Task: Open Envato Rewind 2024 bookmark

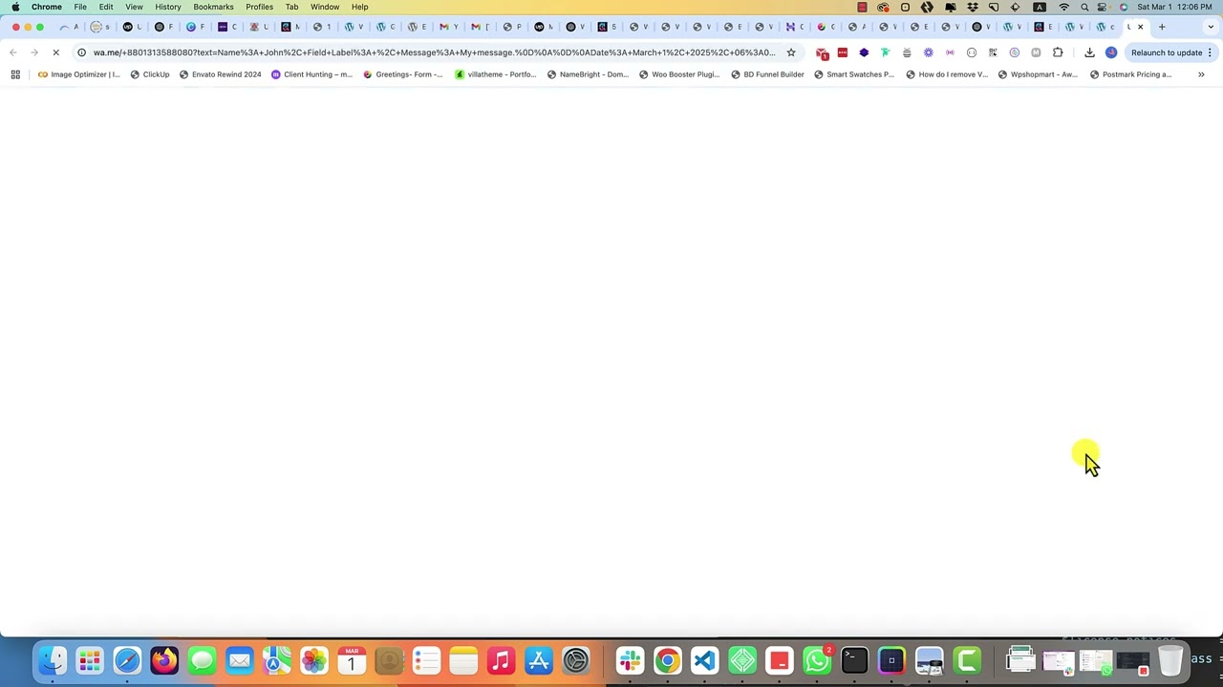Action: pos(220,74)
